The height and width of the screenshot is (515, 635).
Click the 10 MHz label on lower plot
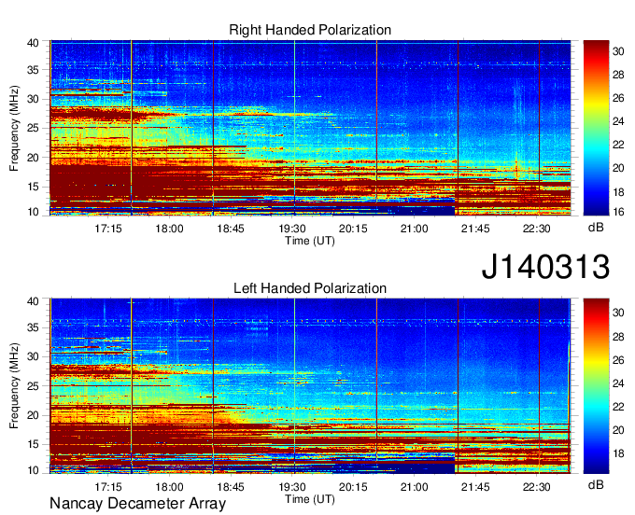[x=34, y=470]
